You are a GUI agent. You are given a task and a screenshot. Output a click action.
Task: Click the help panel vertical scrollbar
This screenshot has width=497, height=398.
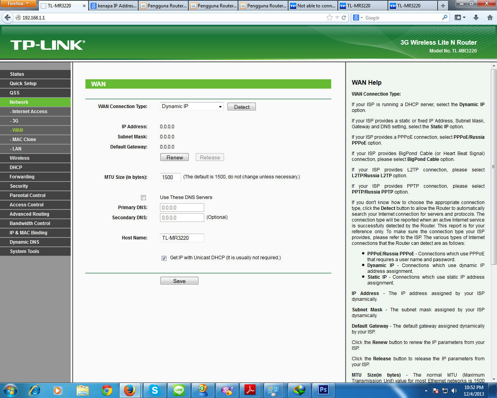(x=494, y=167)
